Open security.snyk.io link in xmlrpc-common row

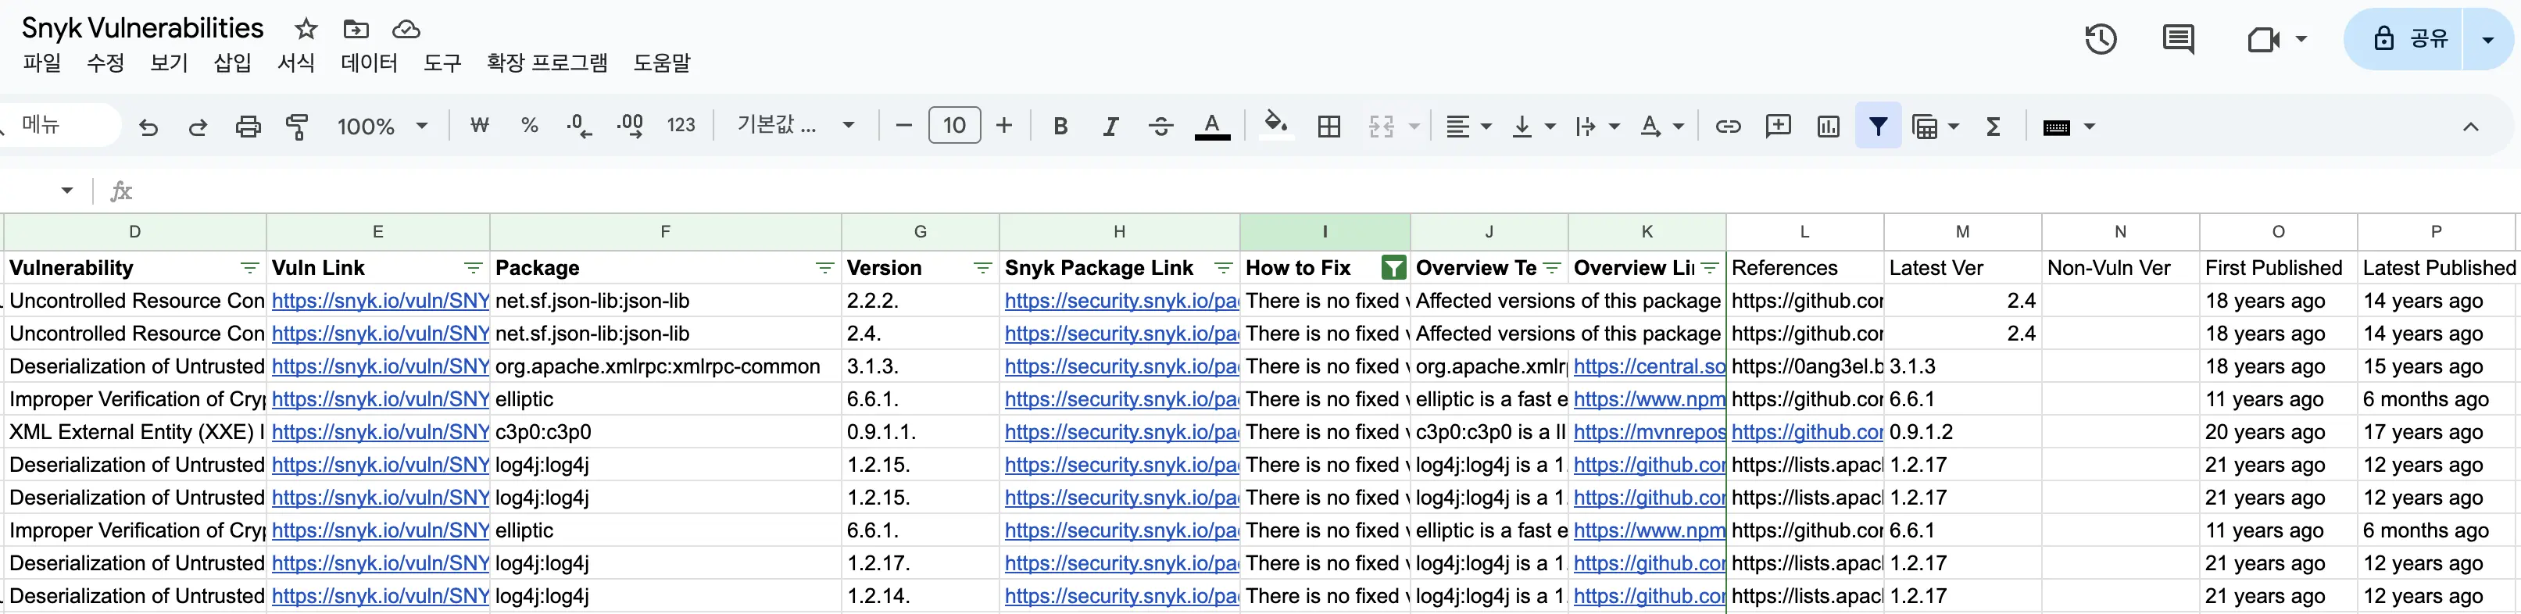click(1121, 366)
